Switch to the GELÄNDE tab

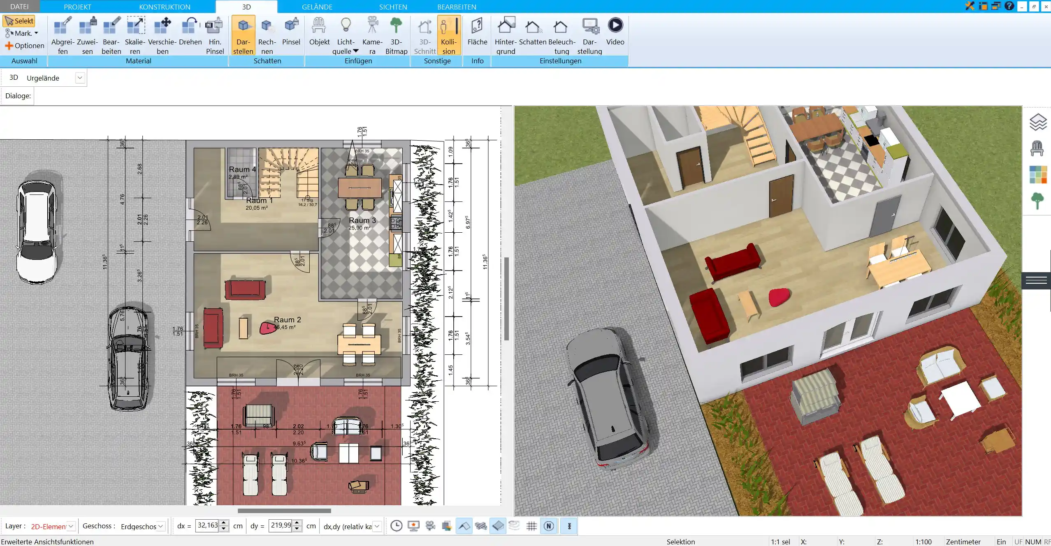[x=317, y=7]
